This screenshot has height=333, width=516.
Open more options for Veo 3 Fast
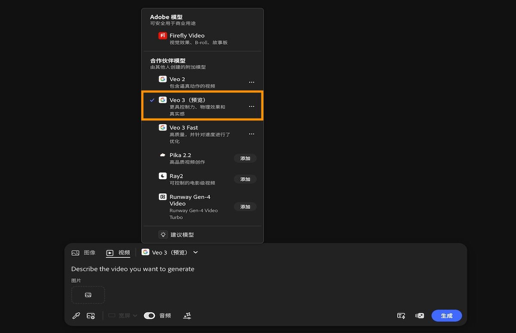(x=252, y=134)
